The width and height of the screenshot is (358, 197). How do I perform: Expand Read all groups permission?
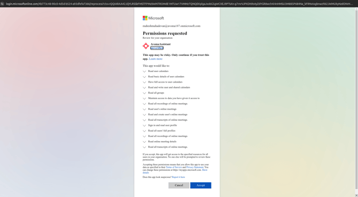click(x=144, y=93)
